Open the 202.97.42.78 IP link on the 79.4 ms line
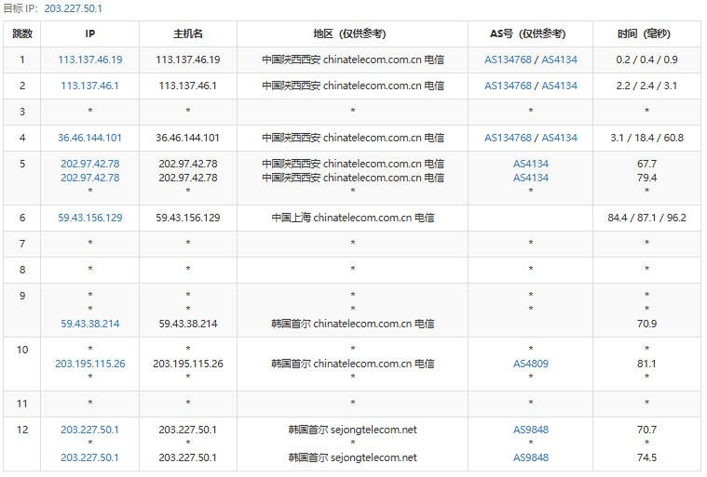This screenshot has height=477, width=707. point(90,178)
